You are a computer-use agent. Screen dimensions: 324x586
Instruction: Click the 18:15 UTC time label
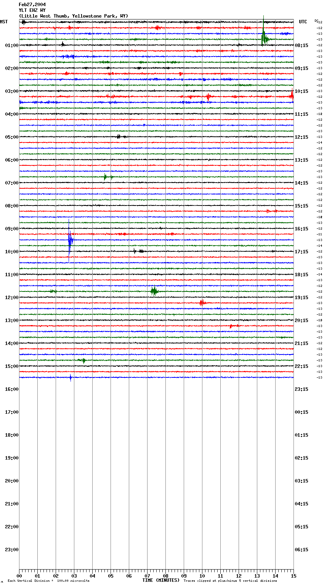coord(302,275)
